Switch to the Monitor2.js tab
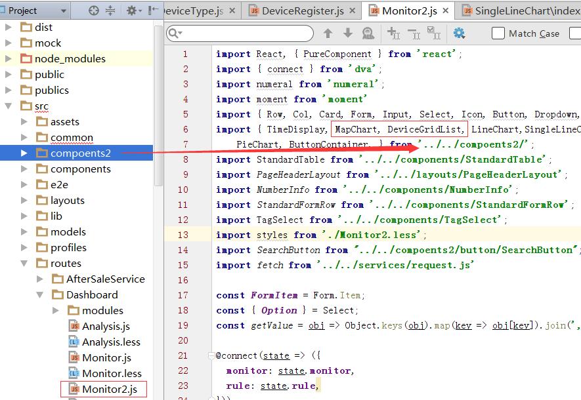Viewport: 581px width, 400px height. click(x=409, y=10)
